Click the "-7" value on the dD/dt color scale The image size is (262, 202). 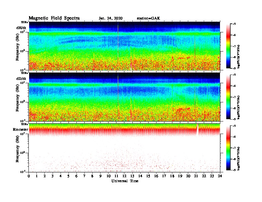234,97
